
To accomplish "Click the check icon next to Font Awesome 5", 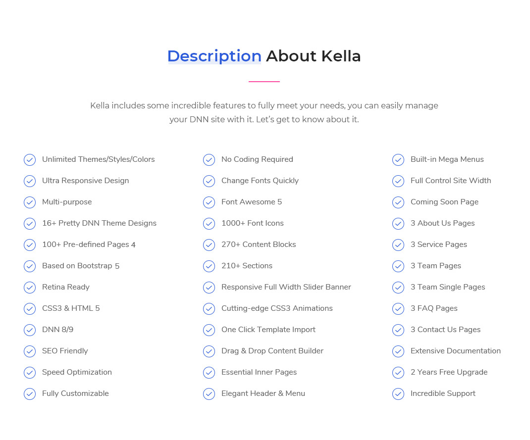I will (209, 202).
